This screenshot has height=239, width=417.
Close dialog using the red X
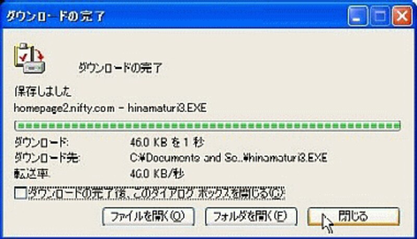coord(402,16)
